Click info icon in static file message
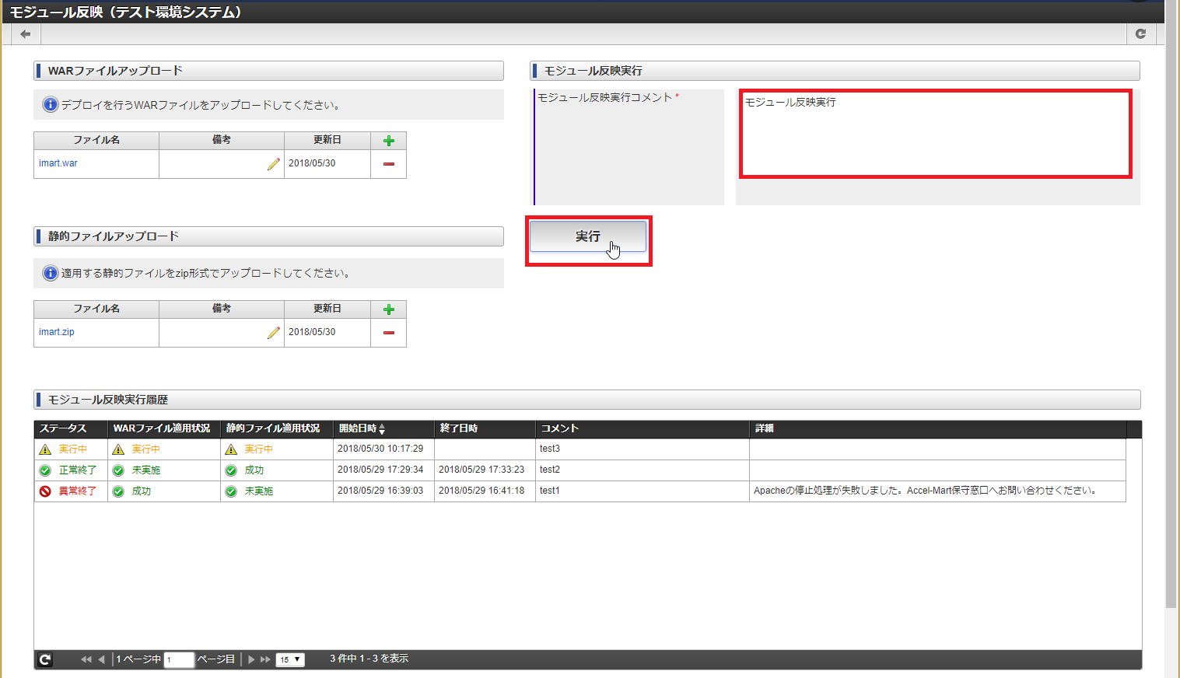The height and width of the screenshot is (678, 1180). tap(51, 273)
